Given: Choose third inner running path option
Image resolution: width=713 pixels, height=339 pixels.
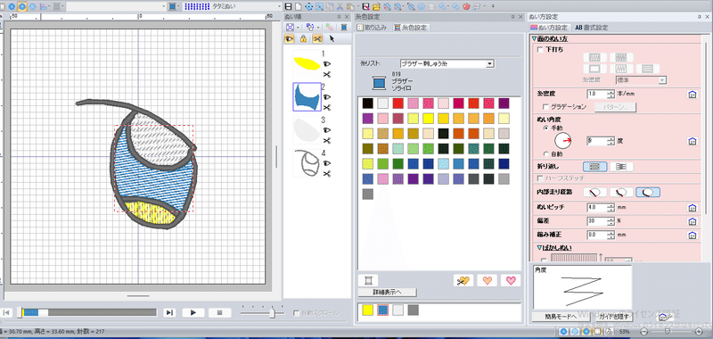Looking at the screenshot, I should click(x=648, y=193).
